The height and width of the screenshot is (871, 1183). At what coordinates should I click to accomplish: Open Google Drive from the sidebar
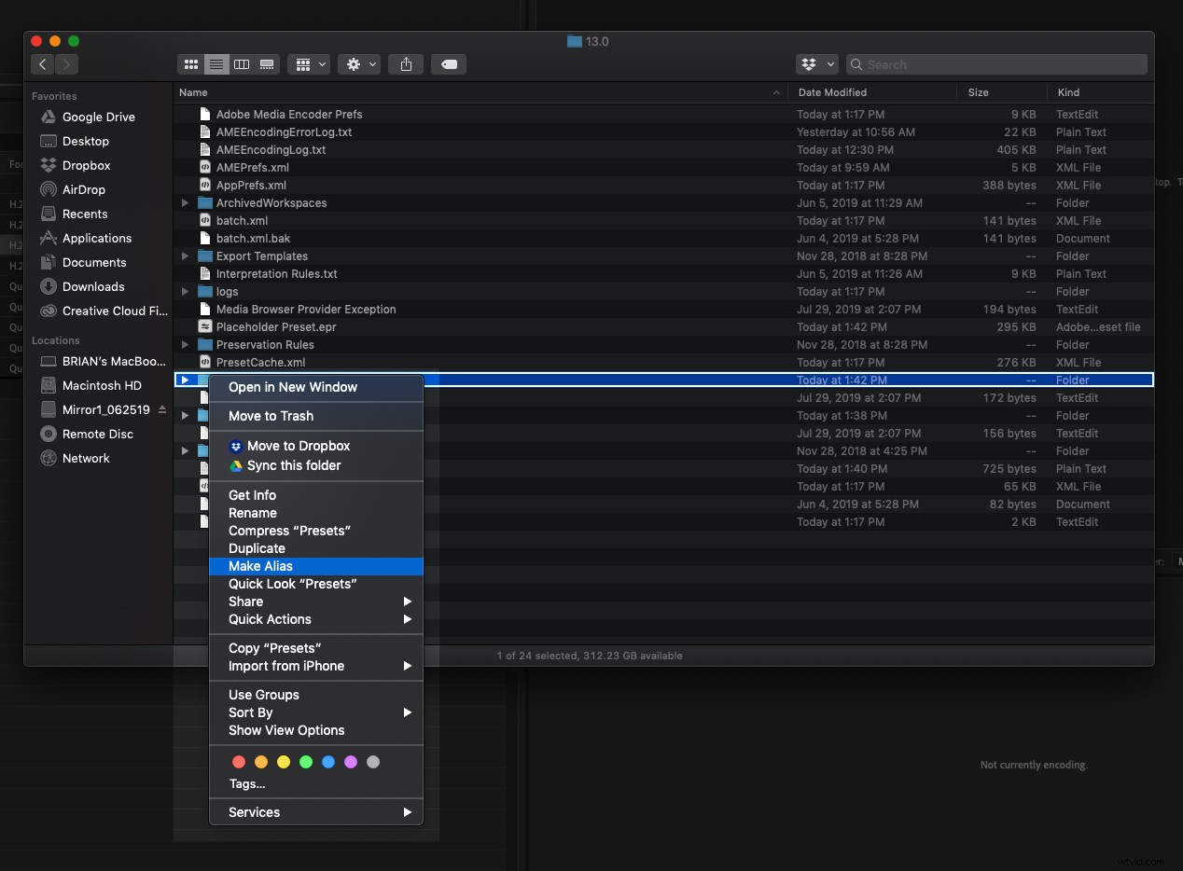[96, 117]
